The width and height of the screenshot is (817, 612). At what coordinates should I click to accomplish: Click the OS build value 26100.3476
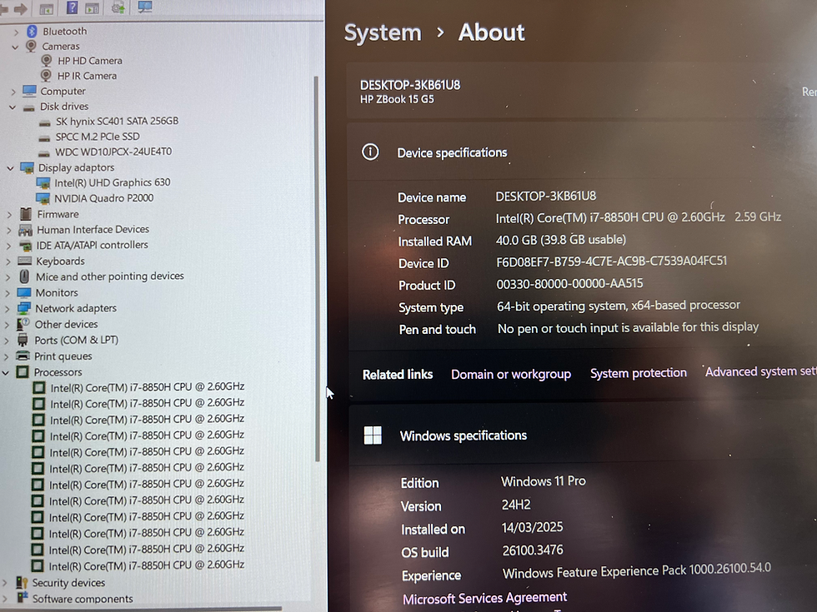tap(533, 550)
